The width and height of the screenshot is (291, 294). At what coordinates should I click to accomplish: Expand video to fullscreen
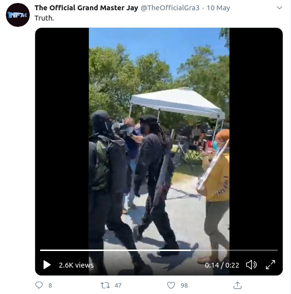(x=270, y=265)
